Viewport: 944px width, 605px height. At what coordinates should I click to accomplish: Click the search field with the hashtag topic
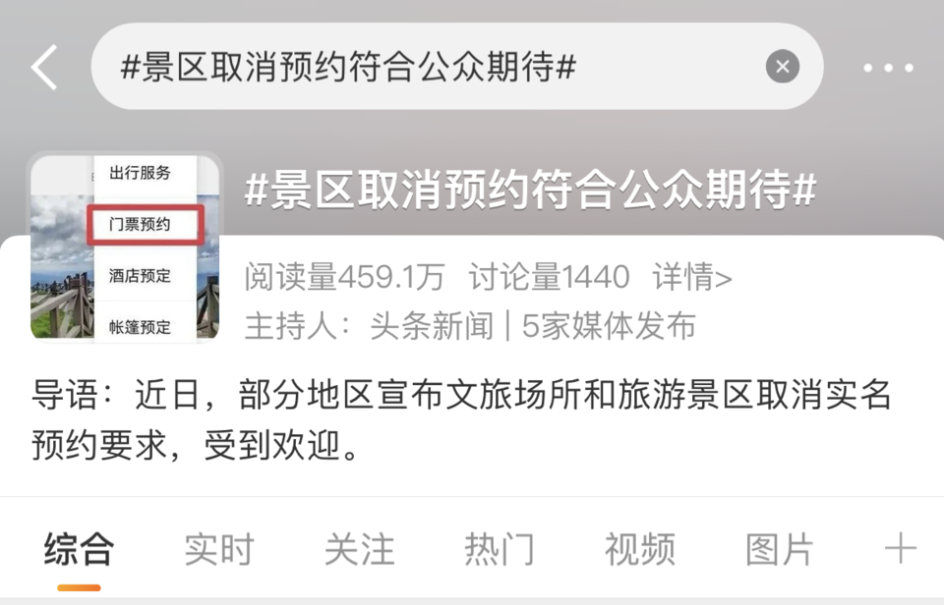(x=457, y=66)
